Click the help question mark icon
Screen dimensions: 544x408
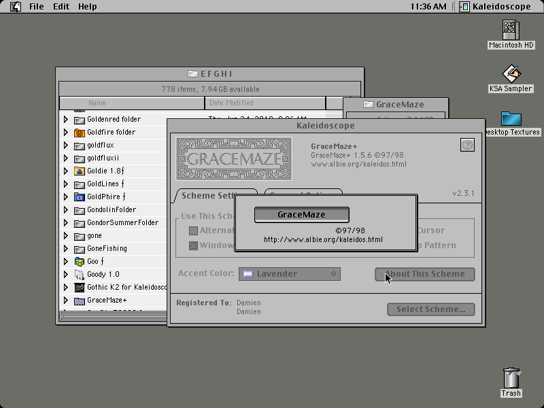[x=467, y=145]
